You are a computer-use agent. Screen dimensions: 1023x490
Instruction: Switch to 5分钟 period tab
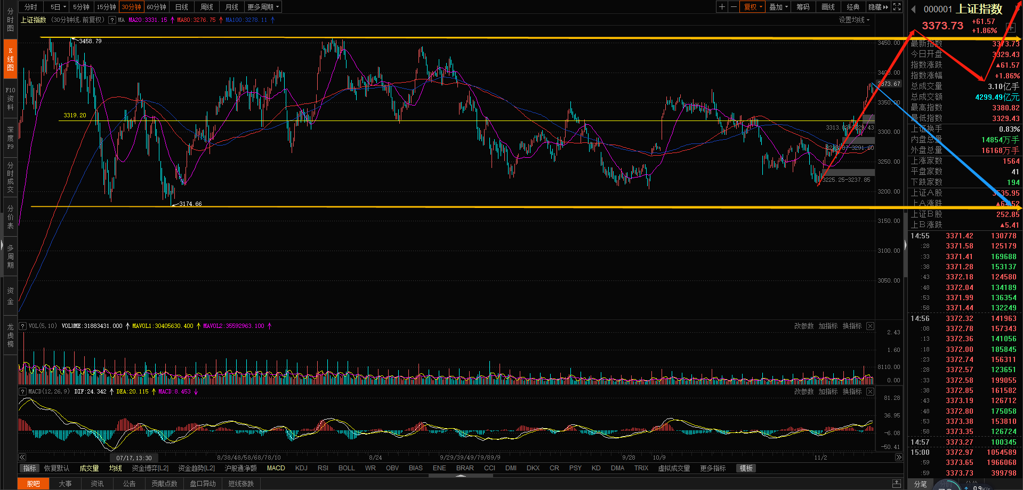[81, 7]
